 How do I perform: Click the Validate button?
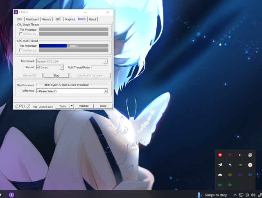click(84, 106)
